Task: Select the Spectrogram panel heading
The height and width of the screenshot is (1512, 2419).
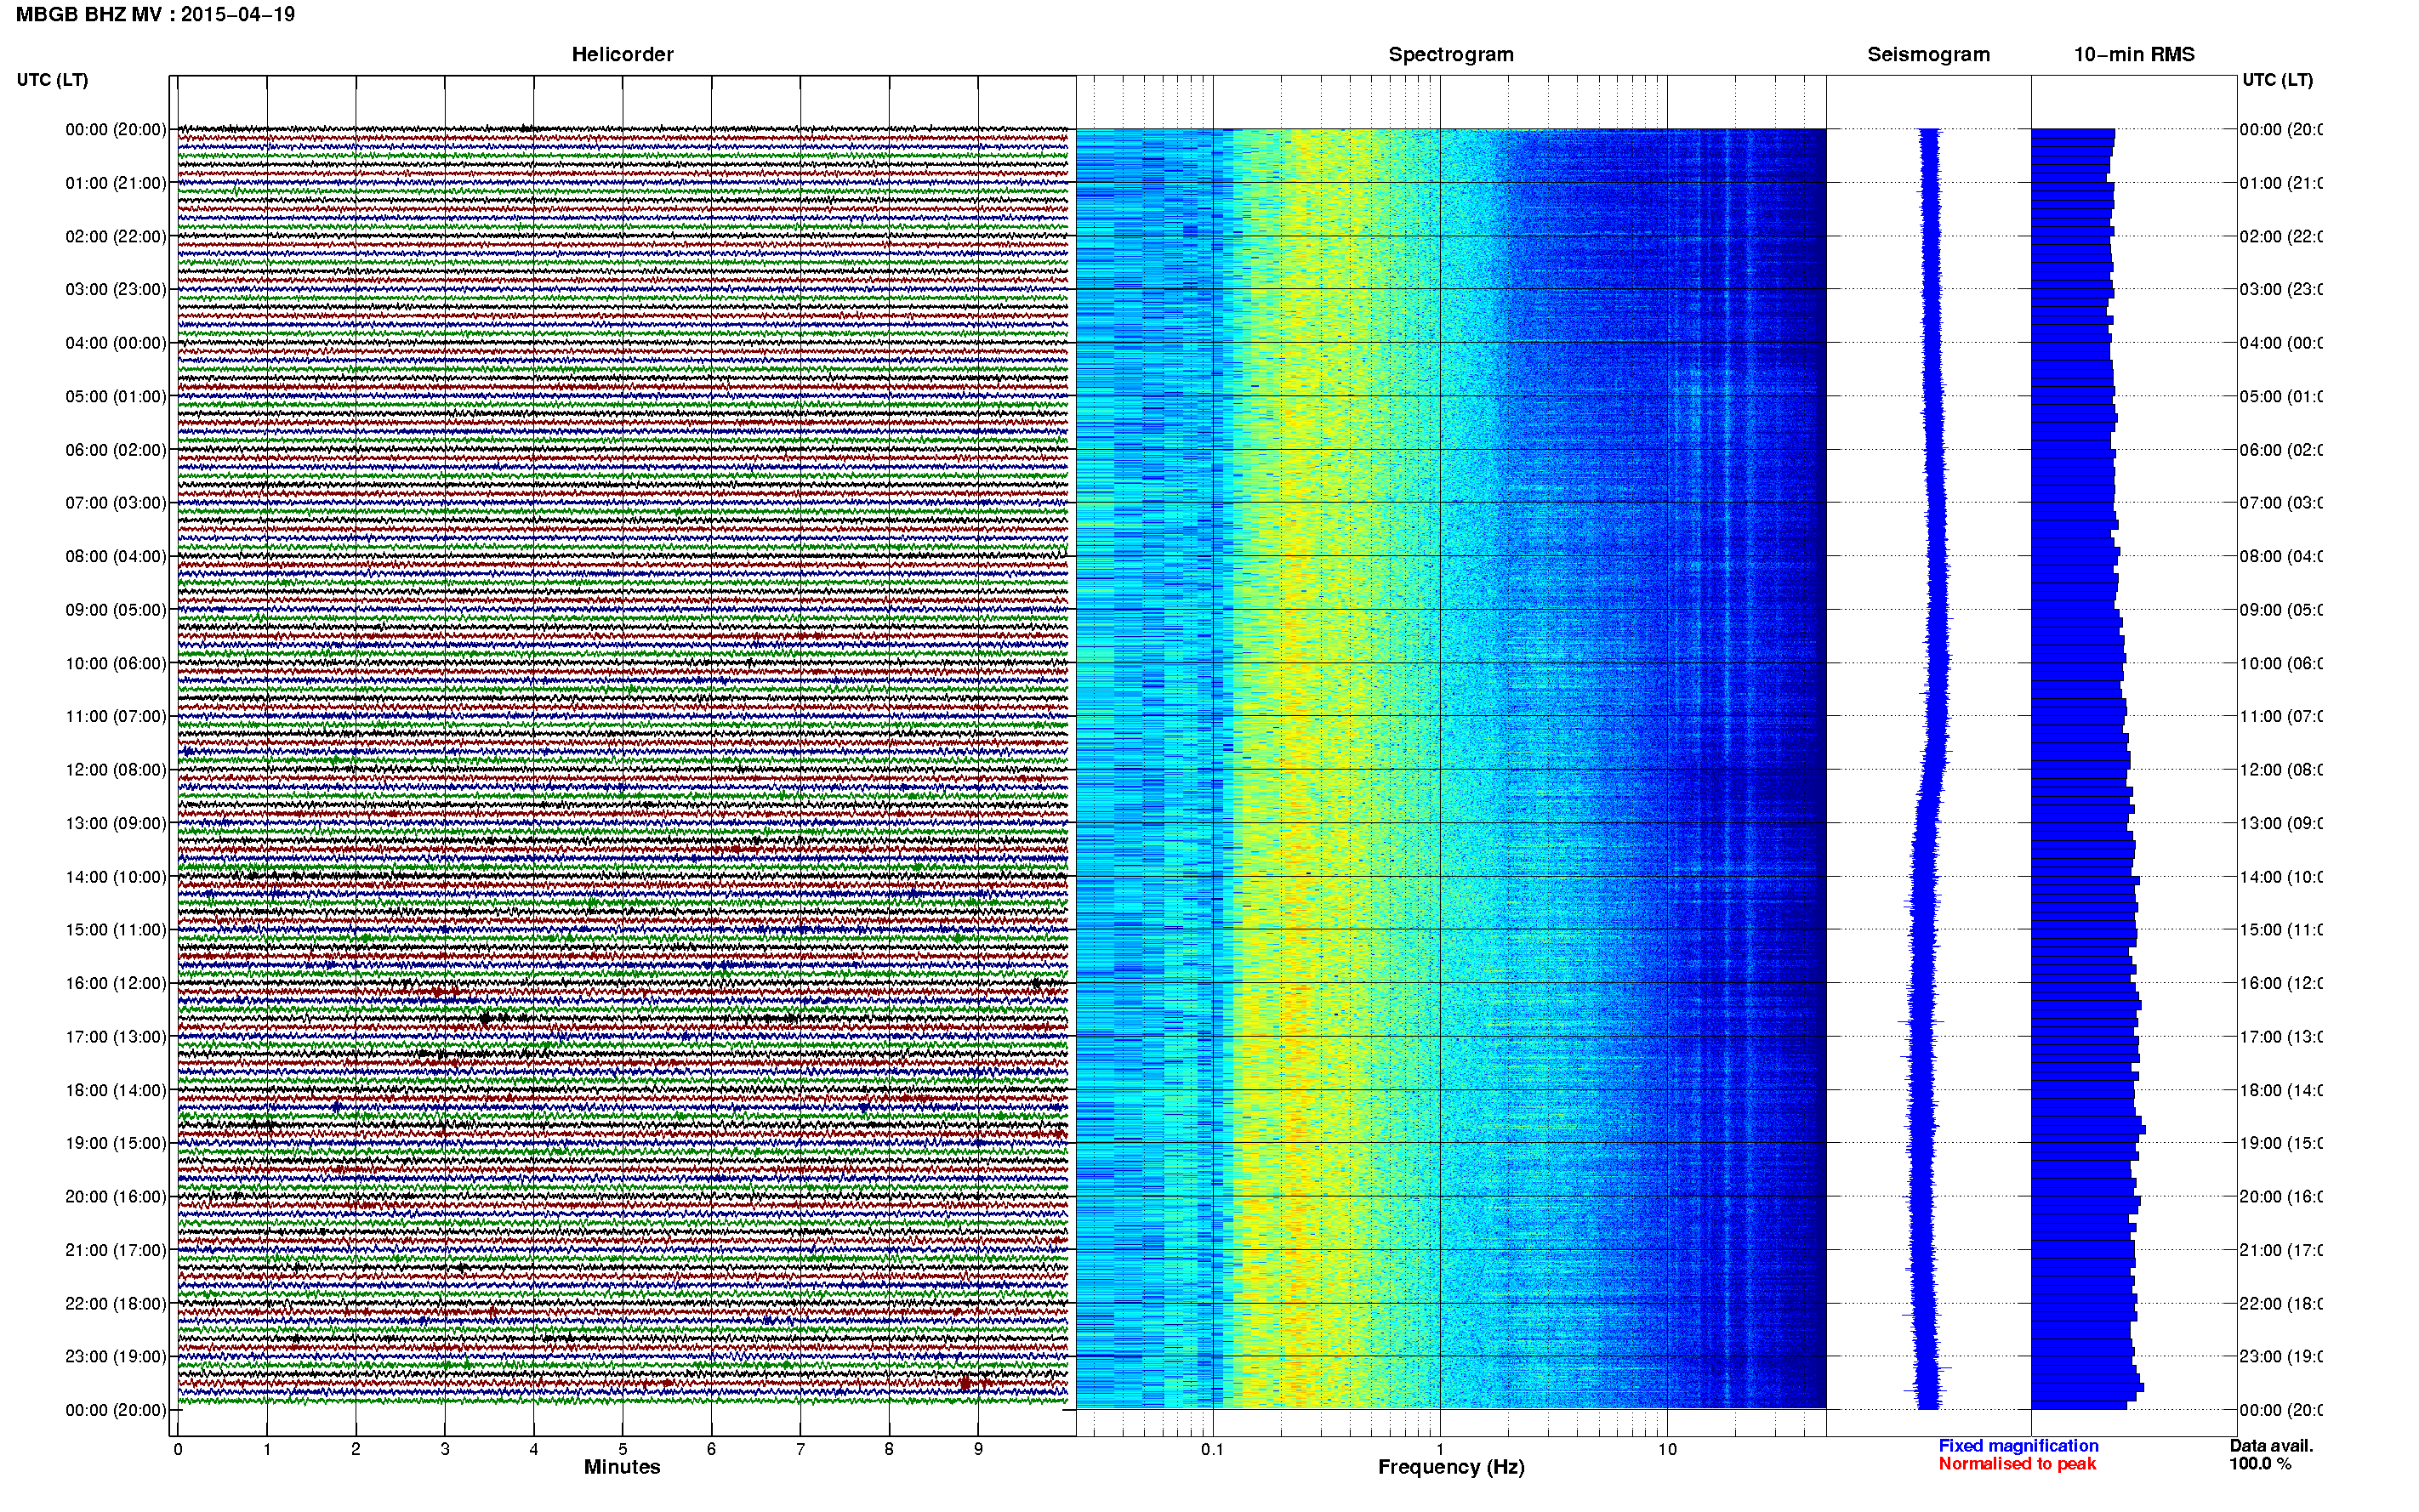Action: [x=1451, y=55]
